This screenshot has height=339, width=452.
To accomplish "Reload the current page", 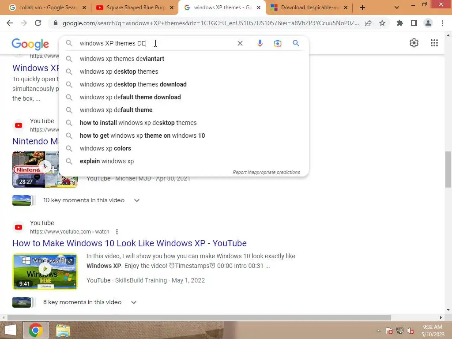I will pyautogui.click(x=38, y=23).
